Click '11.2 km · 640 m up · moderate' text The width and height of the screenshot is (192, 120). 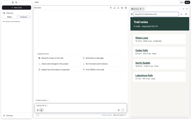pyautogui.click(x=148, y=41)
